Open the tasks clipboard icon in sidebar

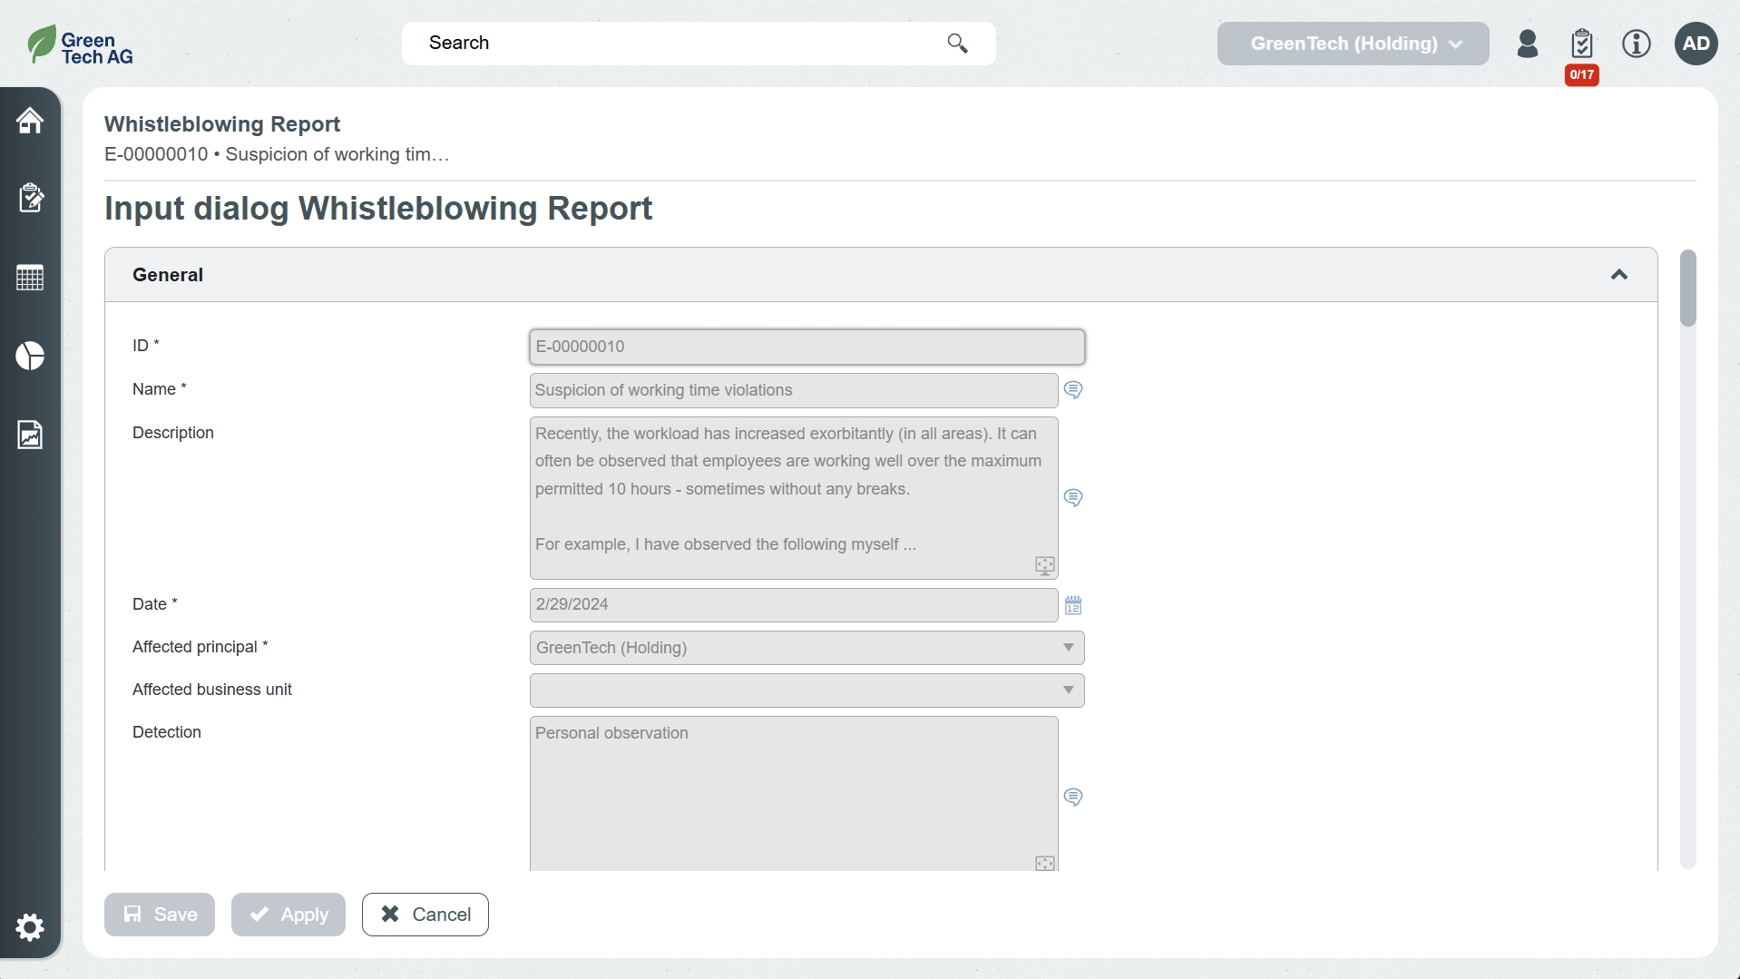[30, 198]
